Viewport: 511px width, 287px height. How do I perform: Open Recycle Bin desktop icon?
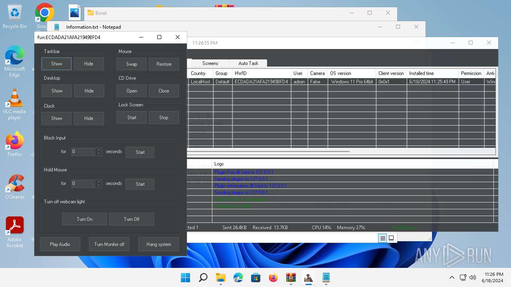pos(15,17)
